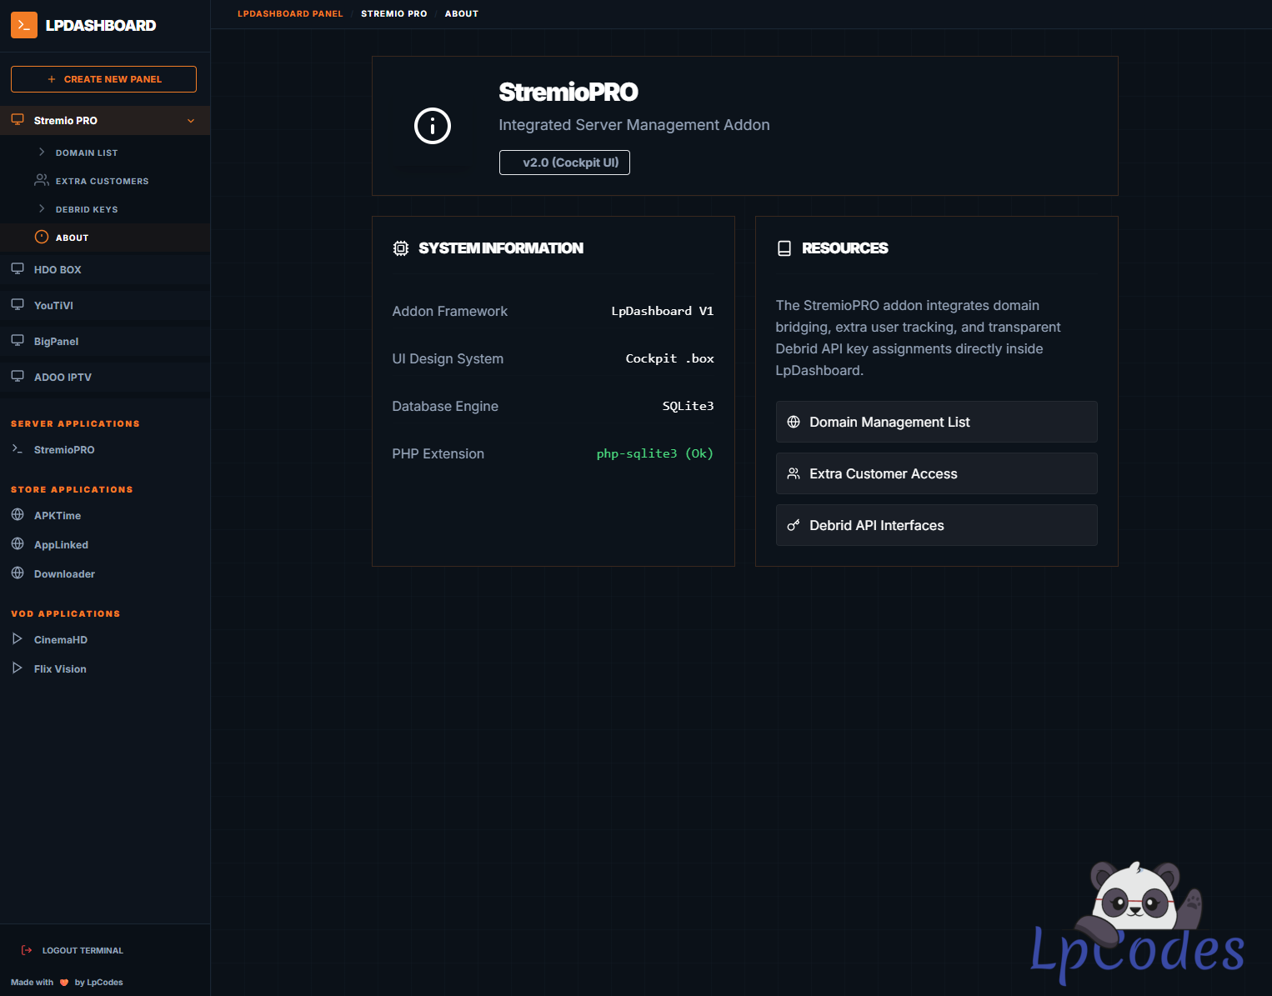Click the globe icon beside APKTime
Image resolution: width=1272 pixels, height=996 pixels.
[18, 515]
